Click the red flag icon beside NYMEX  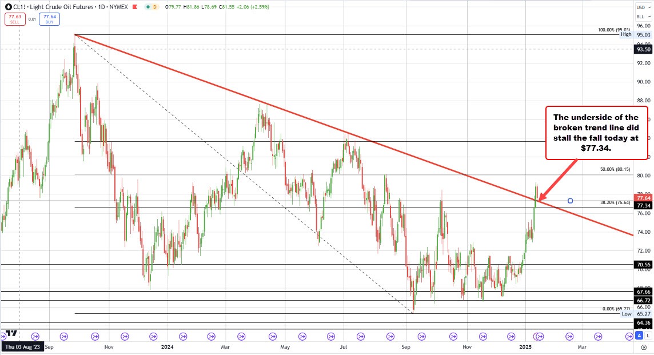click(x=135, y=7)
